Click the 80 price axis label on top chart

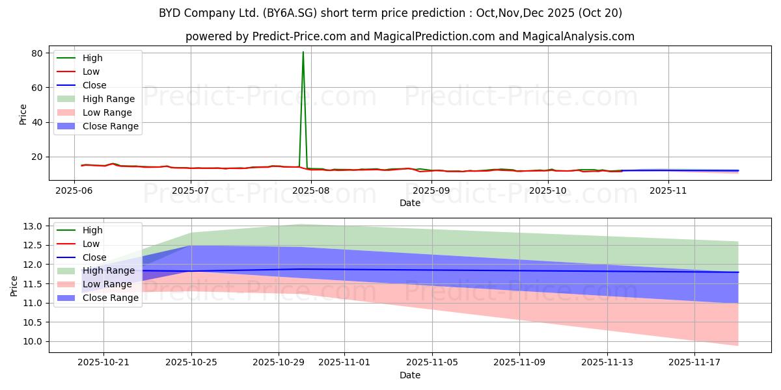pyautogui.click(x=37, y=53)
